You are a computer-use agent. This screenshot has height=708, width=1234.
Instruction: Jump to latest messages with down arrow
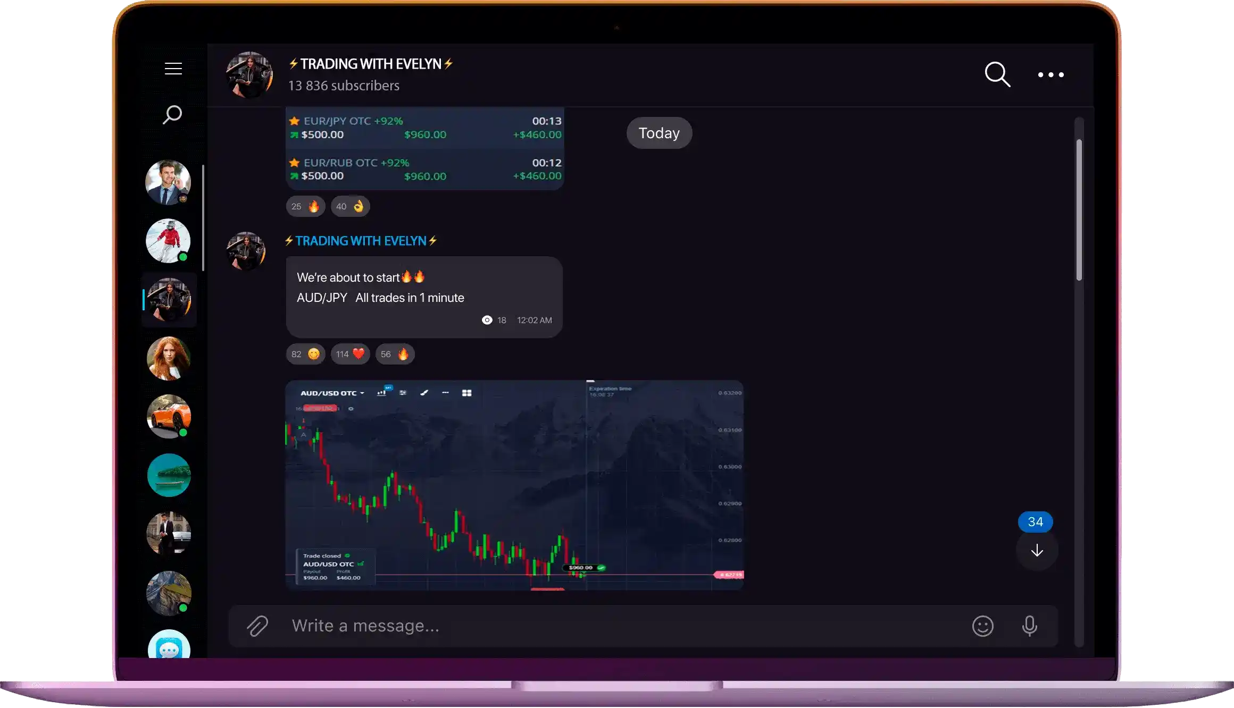click(x=1037, y=551)
